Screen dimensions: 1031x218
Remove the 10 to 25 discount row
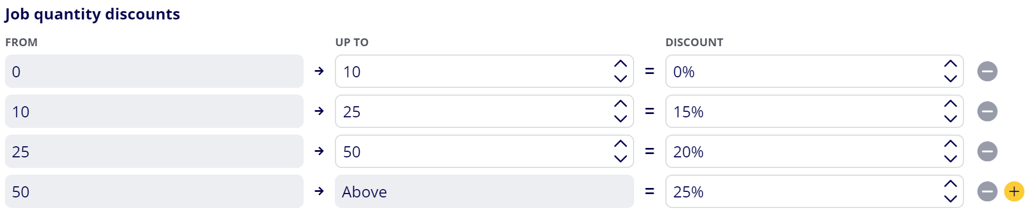tap(987, 111)
